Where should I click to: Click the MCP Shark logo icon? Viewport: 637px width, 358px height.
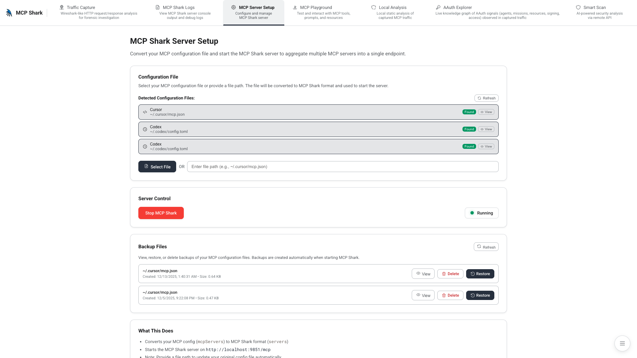click(9, 13)
